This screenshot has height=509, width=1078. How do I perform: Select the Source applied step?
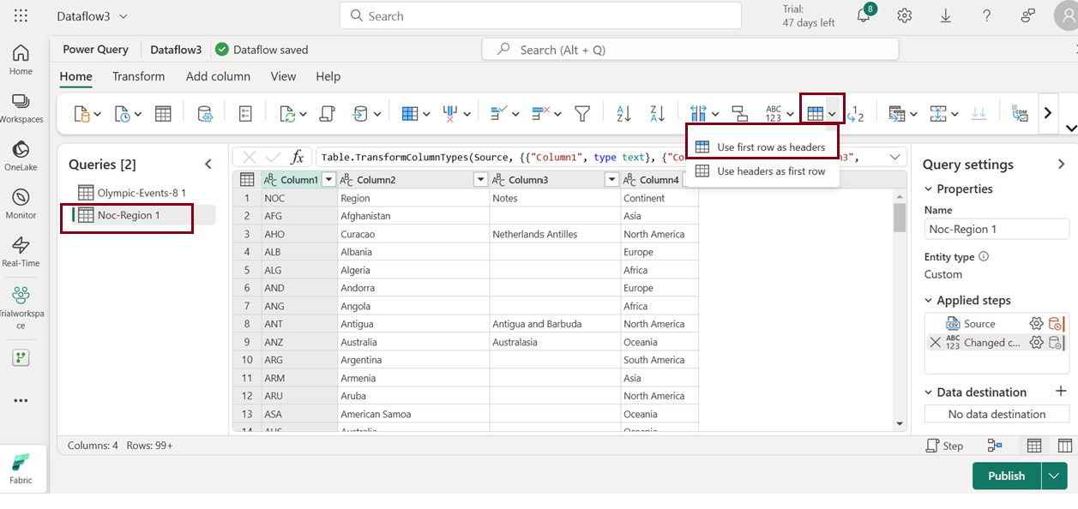[979, 323]
